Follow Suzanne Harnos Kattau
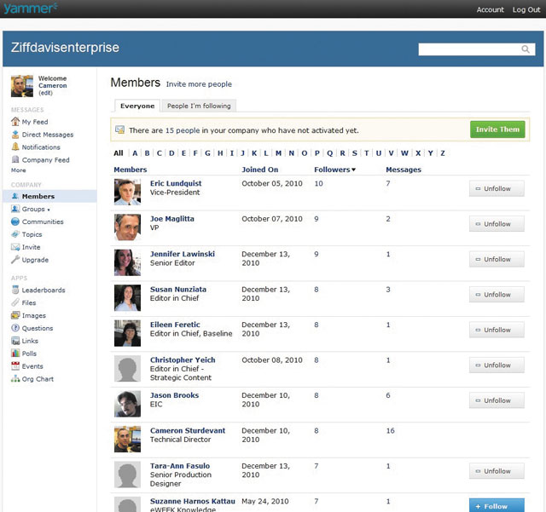Image resolution: width=546 pixels, height=512 pixels. (x=497, y=506)
